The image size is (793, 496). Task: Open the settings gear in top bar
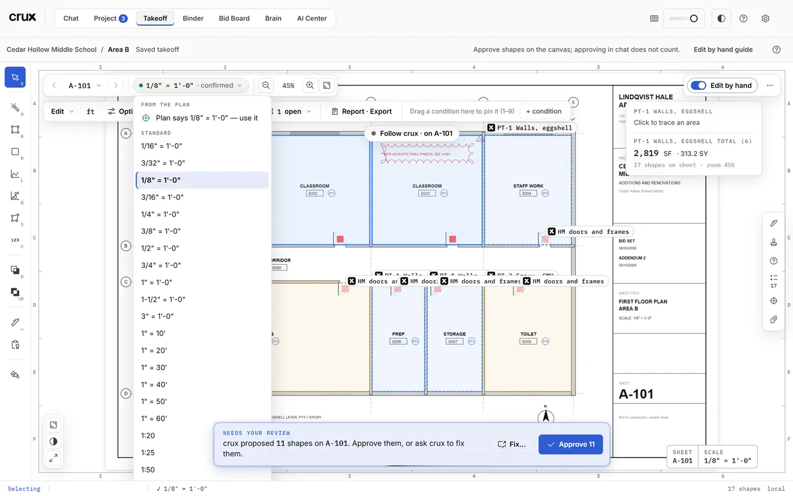(x=765, y=19)
